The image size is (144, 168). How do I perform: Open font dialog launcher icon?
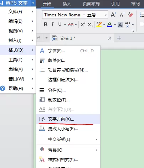tap(133, 31)
